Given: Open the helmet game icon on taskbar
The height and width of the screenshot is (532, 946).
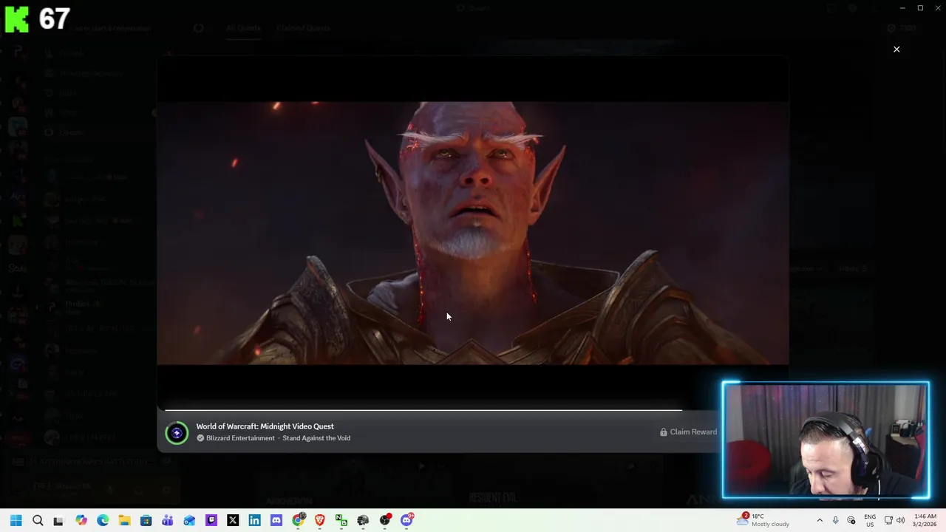Looking at the screenshot, I should (x=363, y=520).
